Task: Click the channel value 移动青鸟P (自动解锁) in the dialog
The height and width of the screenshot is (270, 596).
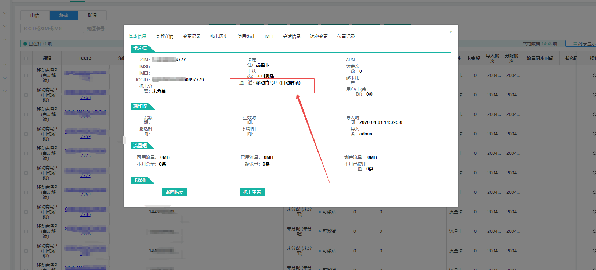Action: (278, 83)
